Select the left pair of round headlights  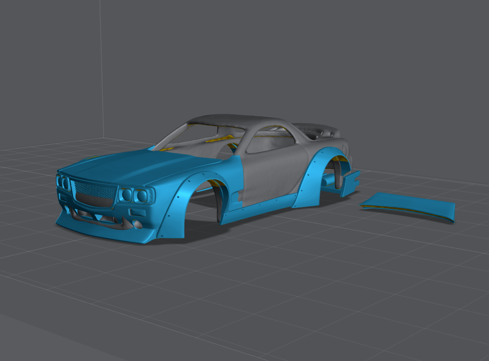tap(63, 182)
